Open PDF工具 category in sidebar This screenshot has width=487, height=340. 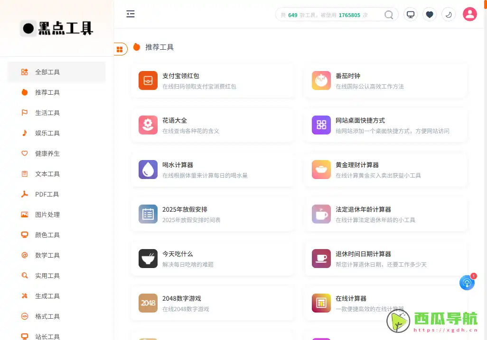(x=56, y=194)
